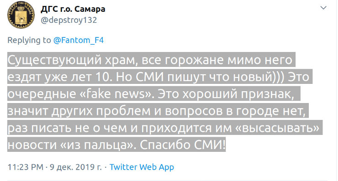The width and height of the screenshot is (338, 181).
Task: Click the 'Replying to' label
Action: 29,40
